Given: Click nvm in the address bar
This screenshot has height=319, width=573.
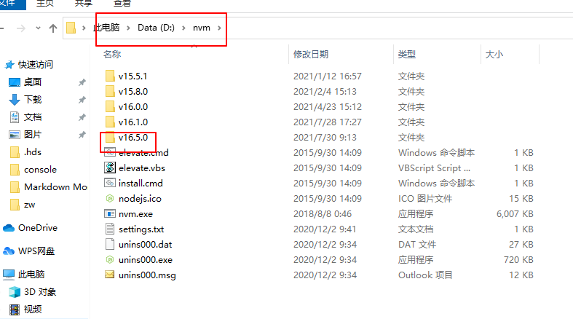Looking at the screenshot, I should point(202,28).
